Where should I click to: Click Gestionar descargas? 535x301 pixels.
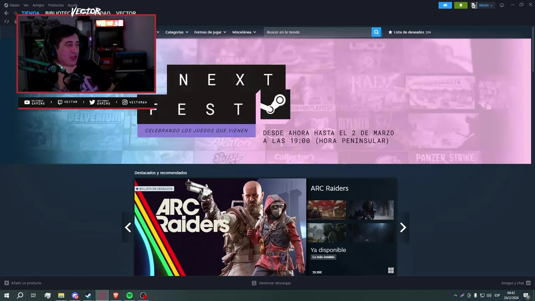(x=275, y=283)
